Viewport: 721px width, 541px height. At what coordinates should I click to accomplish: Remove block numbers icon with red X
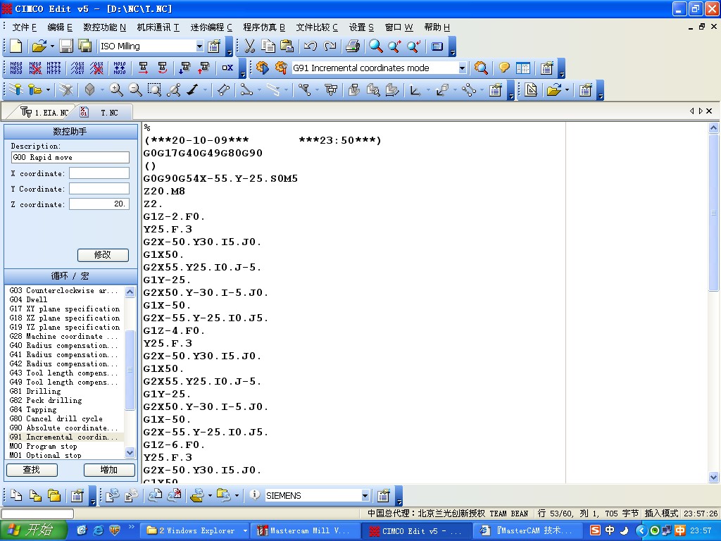pyautogui.click(x=35, y=68)
